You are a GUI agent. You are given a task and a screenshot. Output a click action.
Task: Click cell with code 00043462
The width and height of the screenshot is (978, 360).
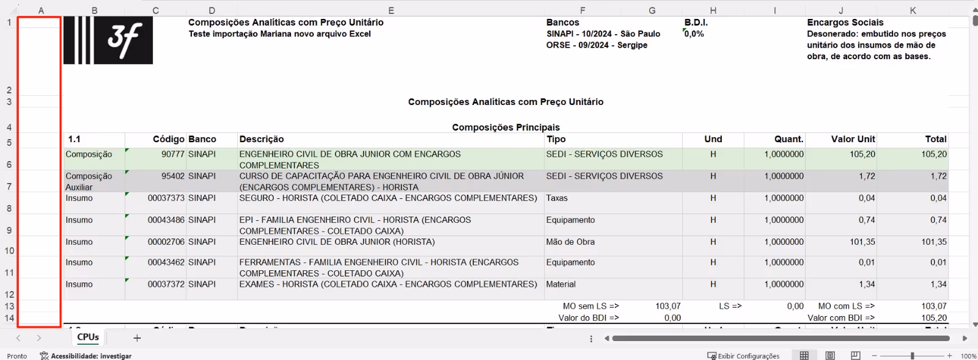click(x=156, y=267)
